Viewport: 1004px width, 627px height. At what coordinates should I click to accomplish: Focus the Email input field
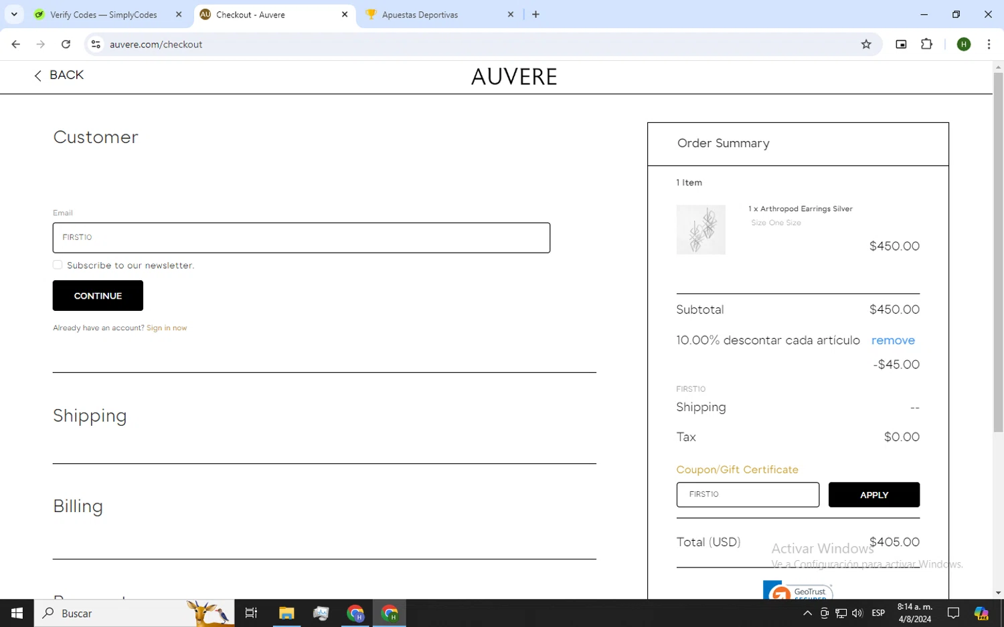(301, 238)
